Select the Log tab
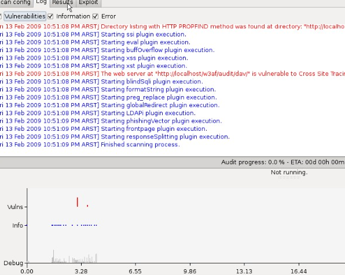 [x=41, y=3]
